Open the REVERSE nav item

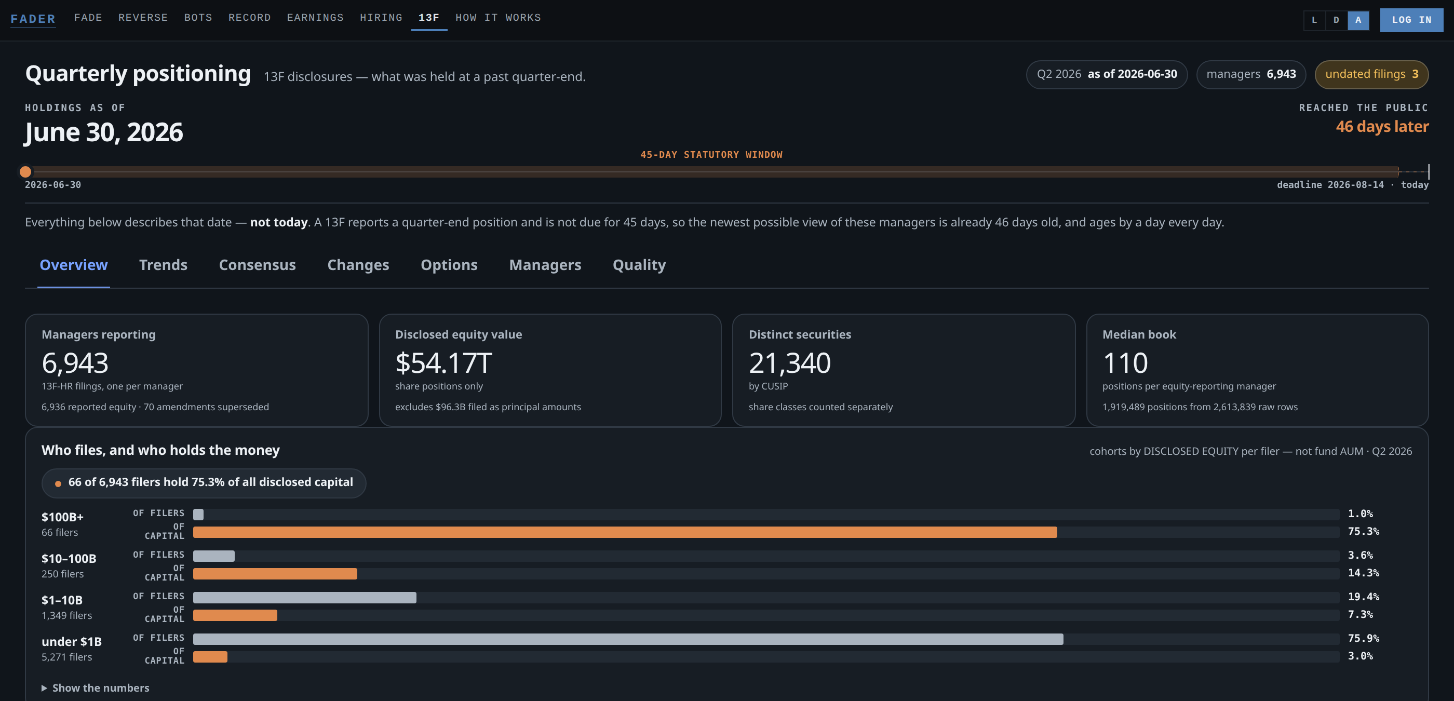point(143,18)
